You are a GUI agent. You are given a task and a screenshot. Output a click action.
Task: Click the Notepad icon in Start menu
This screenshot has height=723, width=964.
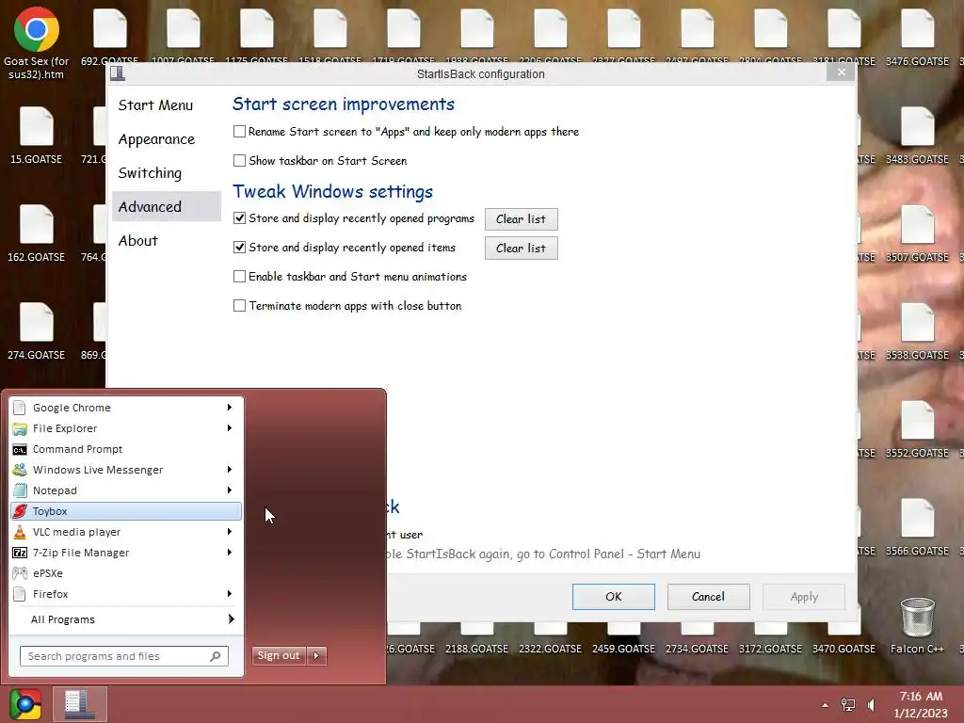click(x=20, y=490)
